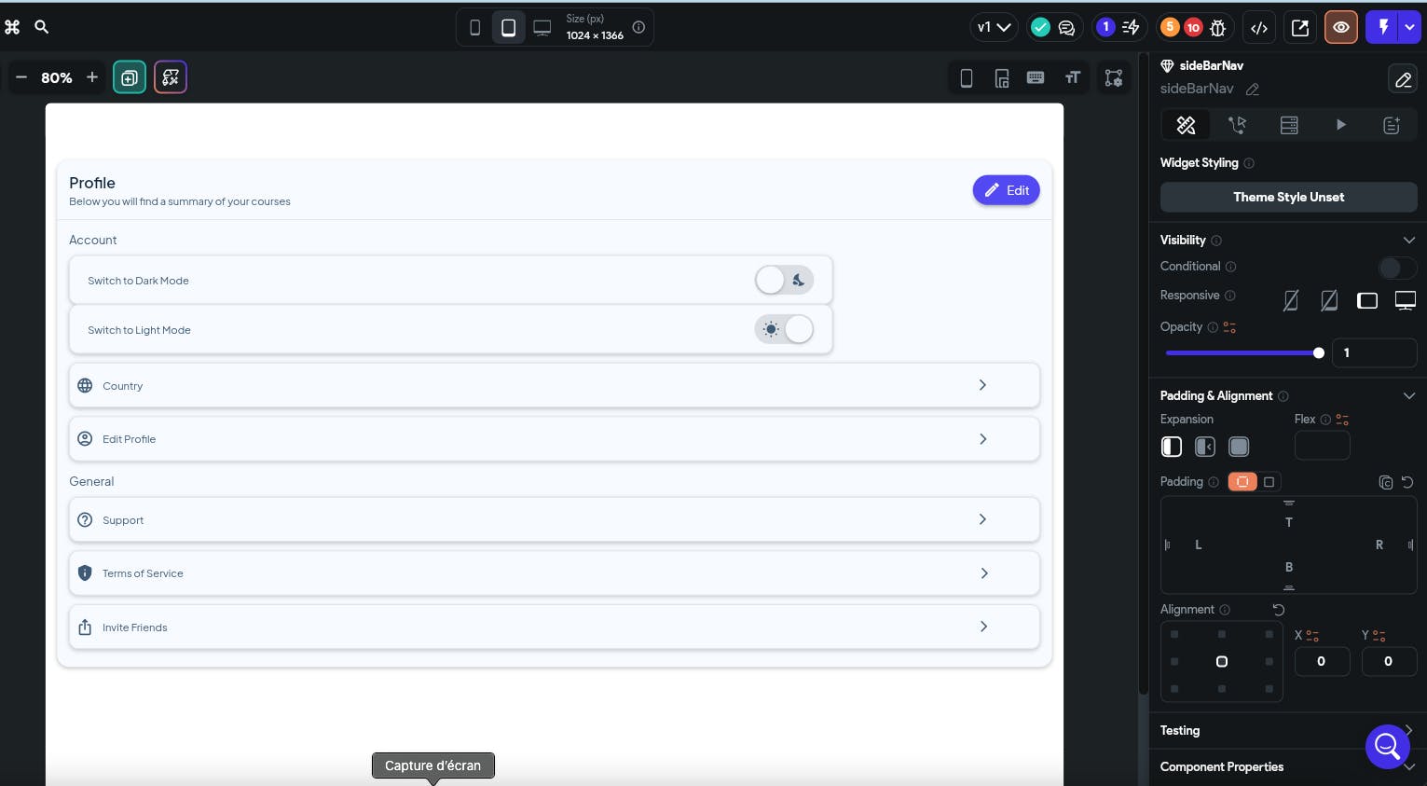The width and height of the screenshot is (1427, 786).
Task: Open project comments icon
Action: coord(1066,28)
